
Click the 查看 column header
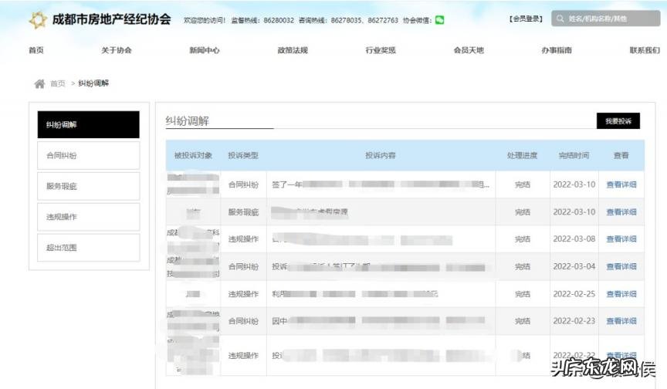[621, 156]
